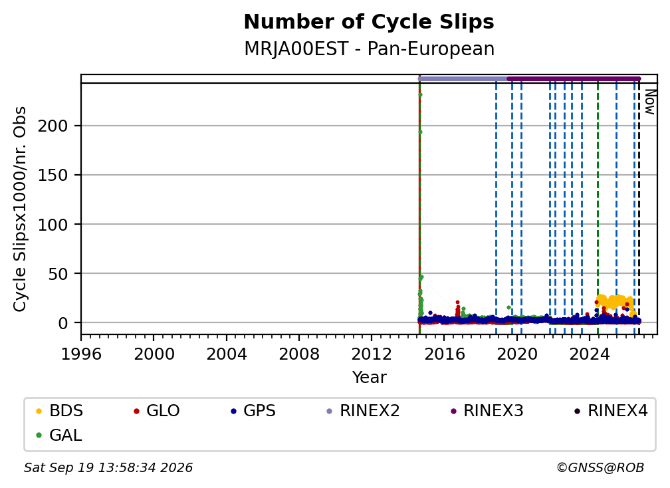Click the purple RINEX3 timeline bar
Screen dimensions: 670x488
click(x=574, y=78)
